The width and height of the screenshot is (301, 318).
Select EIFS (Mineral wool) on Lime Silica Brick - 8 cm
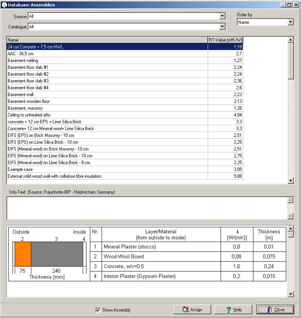125,163
